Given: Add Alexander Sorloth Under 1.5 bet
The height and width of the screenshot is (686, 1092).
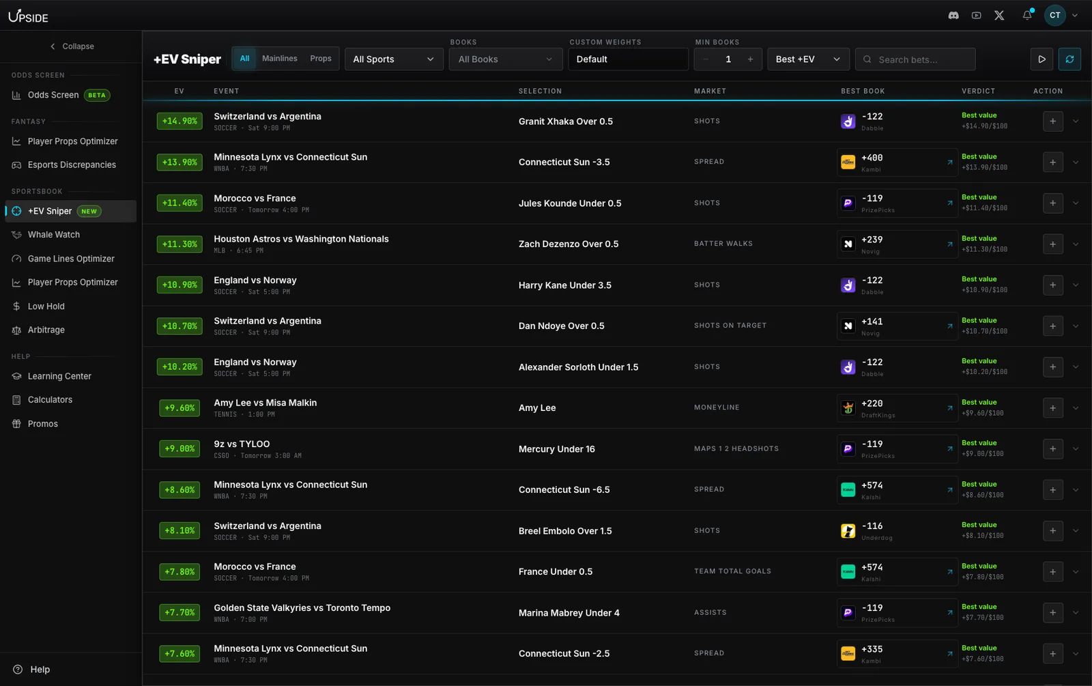Looking at the screenshot, I should tap(1053, 367).
